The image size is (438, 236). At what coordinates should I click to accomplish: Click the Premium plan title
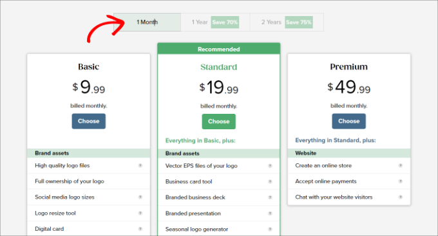[x=349, y=67]
